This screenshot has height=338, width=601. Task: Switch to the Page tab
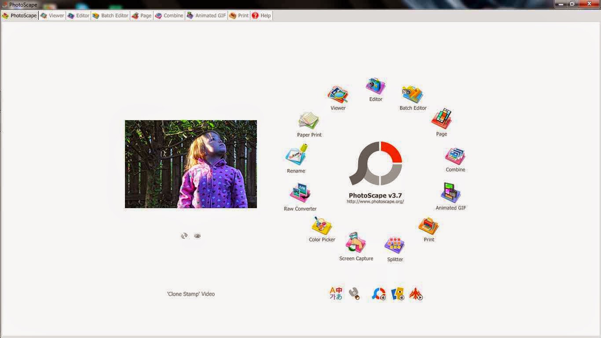click(x=142, y=15)
